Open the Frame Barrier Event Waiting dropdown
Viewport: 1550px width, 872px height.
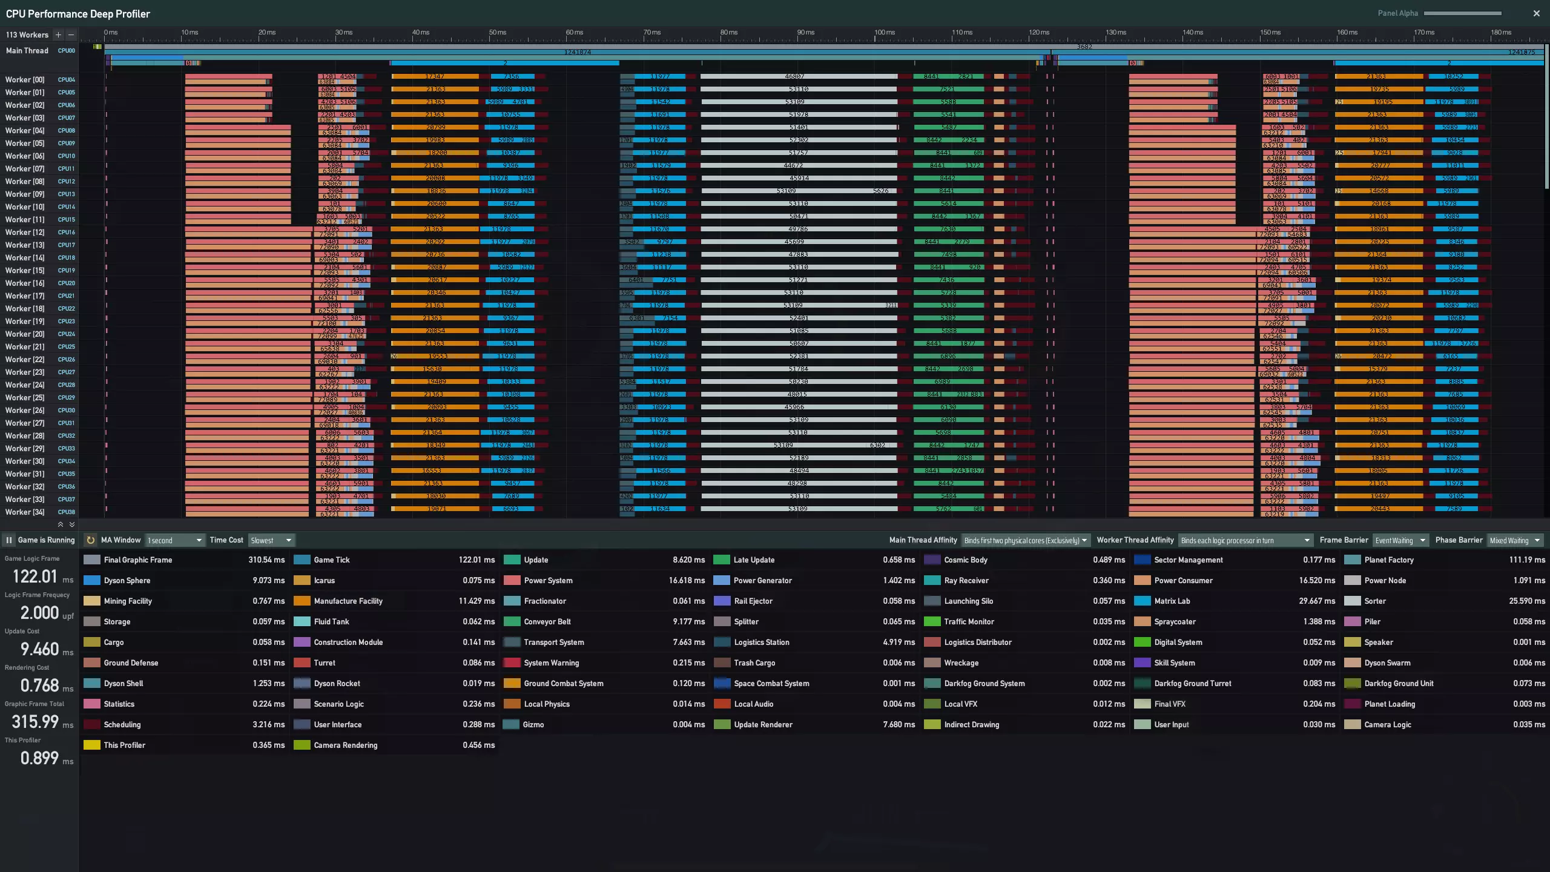pyautogui.click(x=1400, y=540)
